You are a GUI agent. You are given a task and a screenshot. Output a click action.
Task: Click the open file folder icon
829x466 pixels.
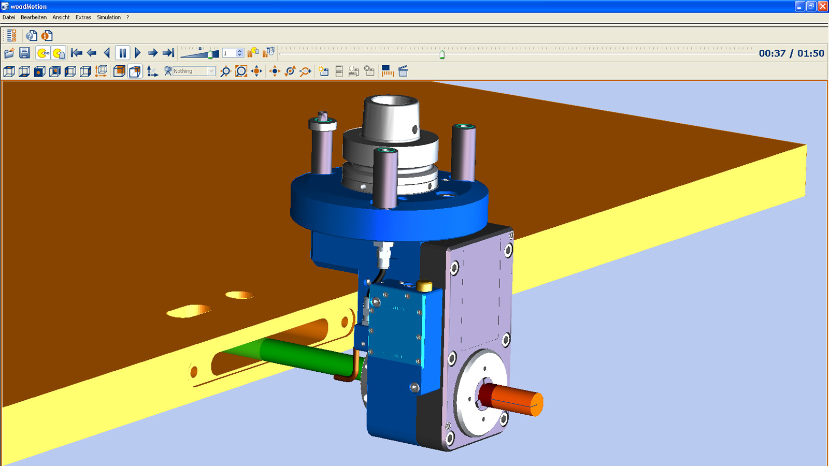click(x=9, y=53)
